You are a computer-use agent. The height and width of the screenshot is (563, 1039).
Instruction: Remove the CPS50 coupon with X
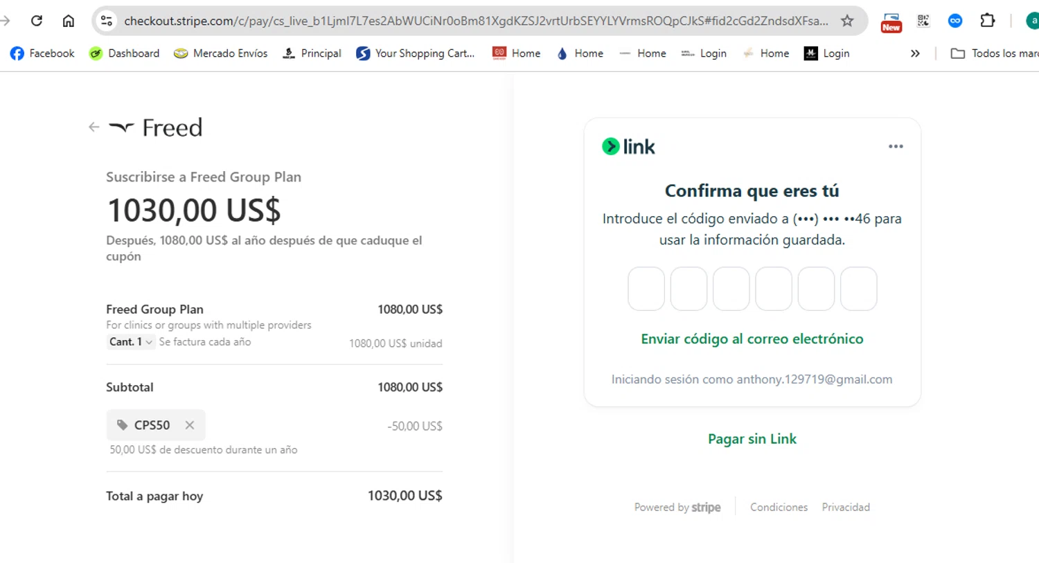click(190, 425)
